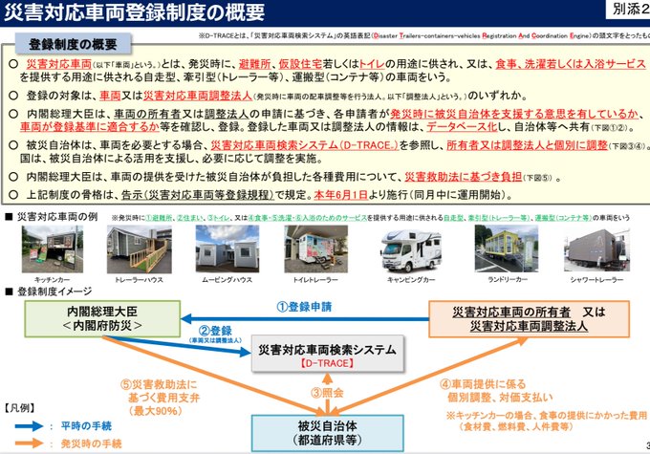This screenshot has height=454, width=650.
Task: Click red underlined 災害対応車両 in first bullet
Action: pos(59,64)
